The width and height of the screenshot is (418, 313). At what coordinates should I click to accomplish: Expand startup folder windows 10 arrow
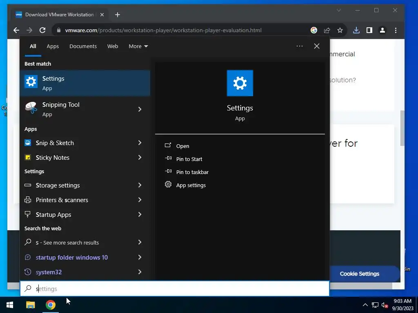[x=140, y=258]
